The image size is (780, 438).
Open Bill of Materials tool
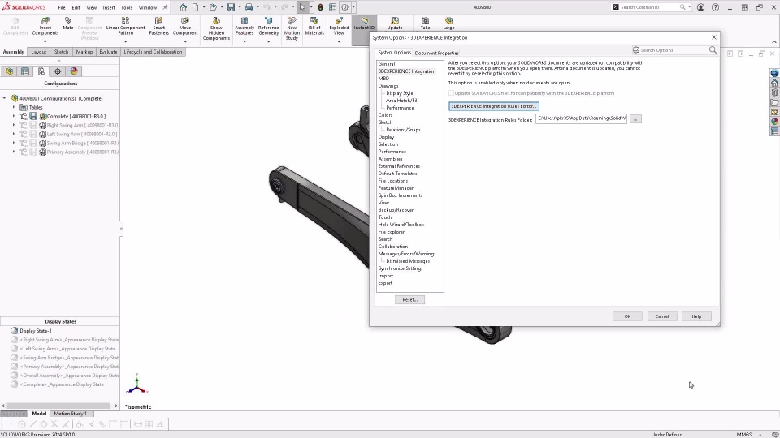(x=314, y=26)
